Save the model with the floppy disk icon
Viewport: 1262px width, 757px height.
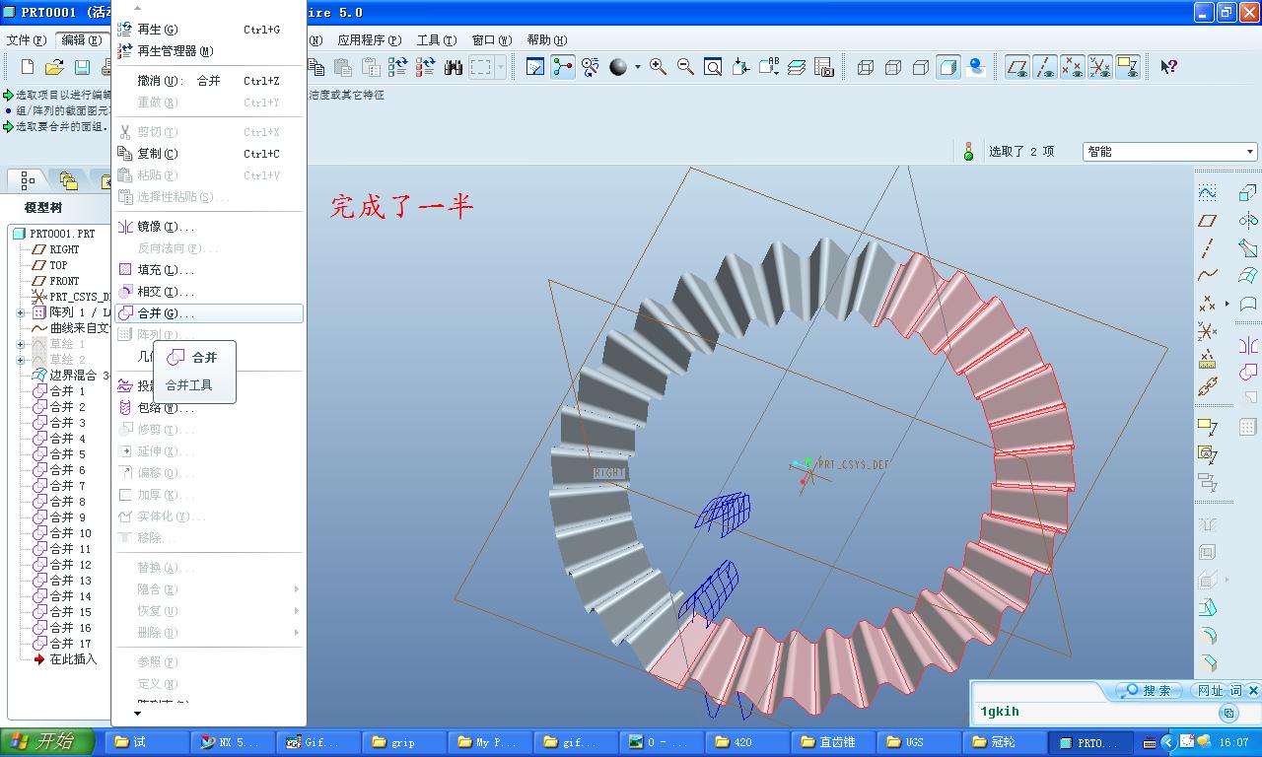coord(83,67)
